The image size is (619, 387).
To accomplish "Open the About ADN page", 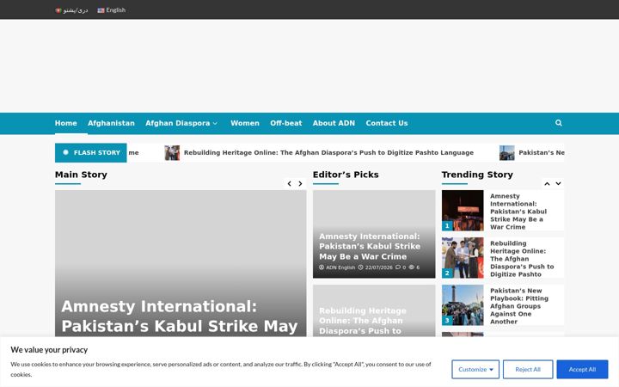I will [x=334, y=123].
